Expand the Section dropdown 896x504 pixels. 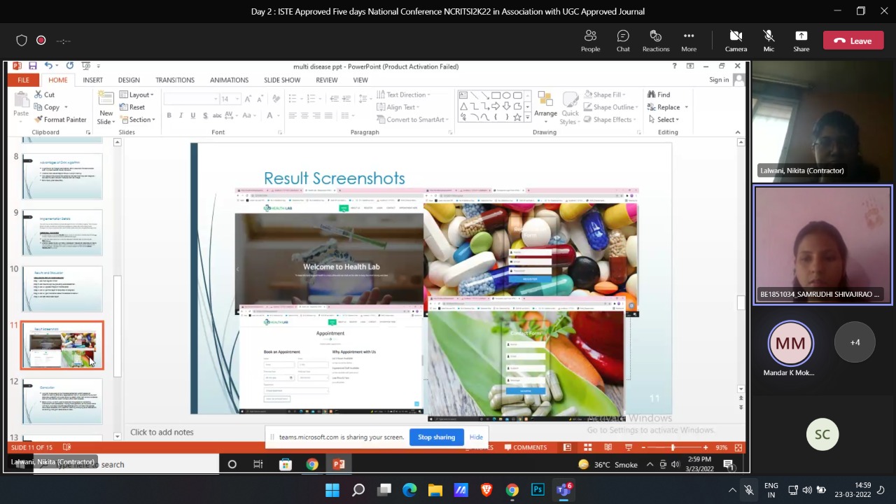(x=137, y=120)
